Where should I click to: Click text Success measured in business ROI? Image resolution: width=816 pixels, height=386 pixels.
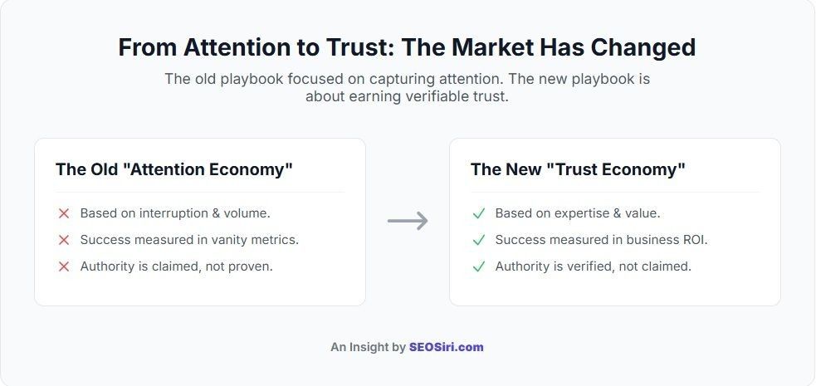[602, 240]
